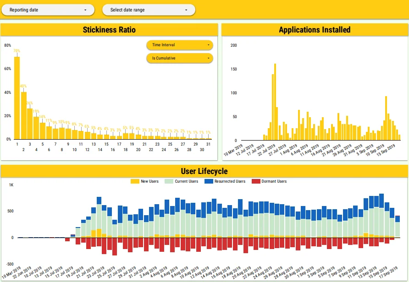
Task: Click the 40% data label
Action: point(23,86)
